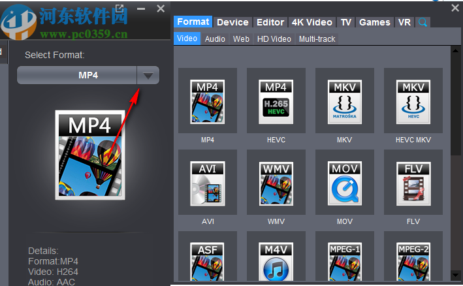Open the HD Video sub-tab

pos(274,39)
